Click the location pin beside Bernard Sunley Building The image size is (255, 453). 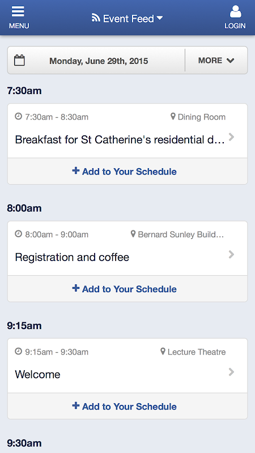pyautogui.click(x=133, y=234)
